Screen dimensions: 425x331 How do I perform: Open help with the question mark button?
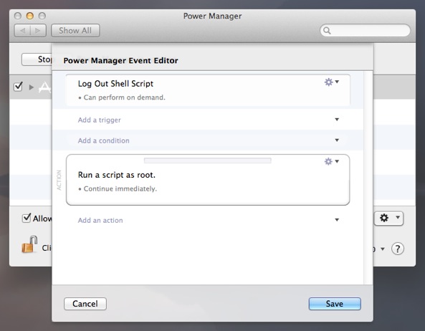[398, 249]
